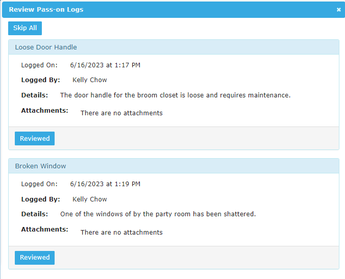
Task: Click the Review Pass-on Logs title
Action: point(46,10)
